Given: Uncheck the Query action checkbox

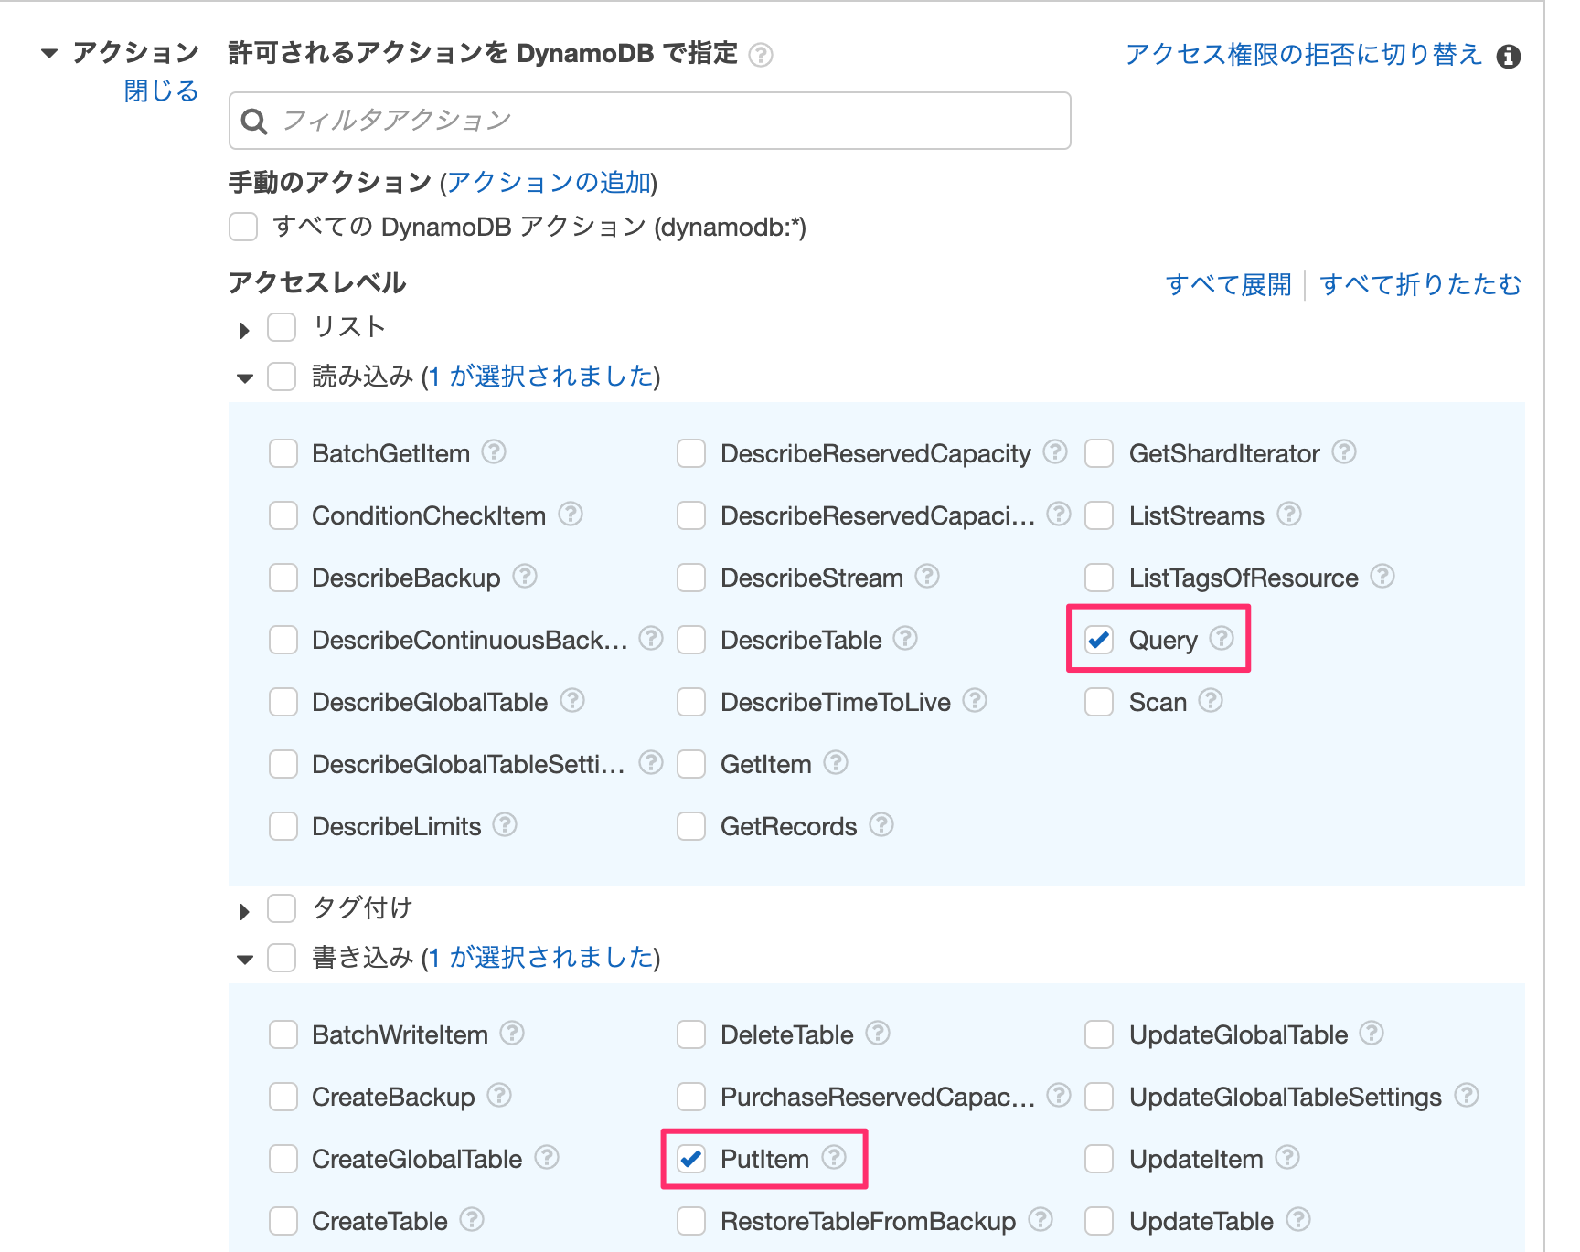Looking at the screenshot, I should tap(1099, 640).
